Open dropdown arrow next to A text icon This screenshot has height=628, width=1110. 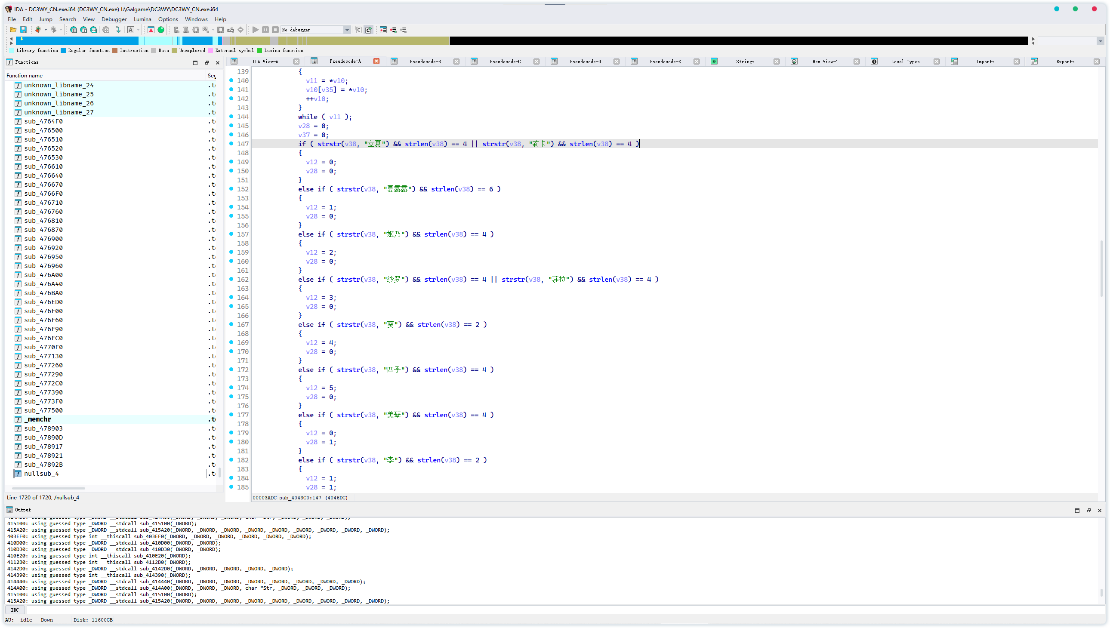click(139, 30)
